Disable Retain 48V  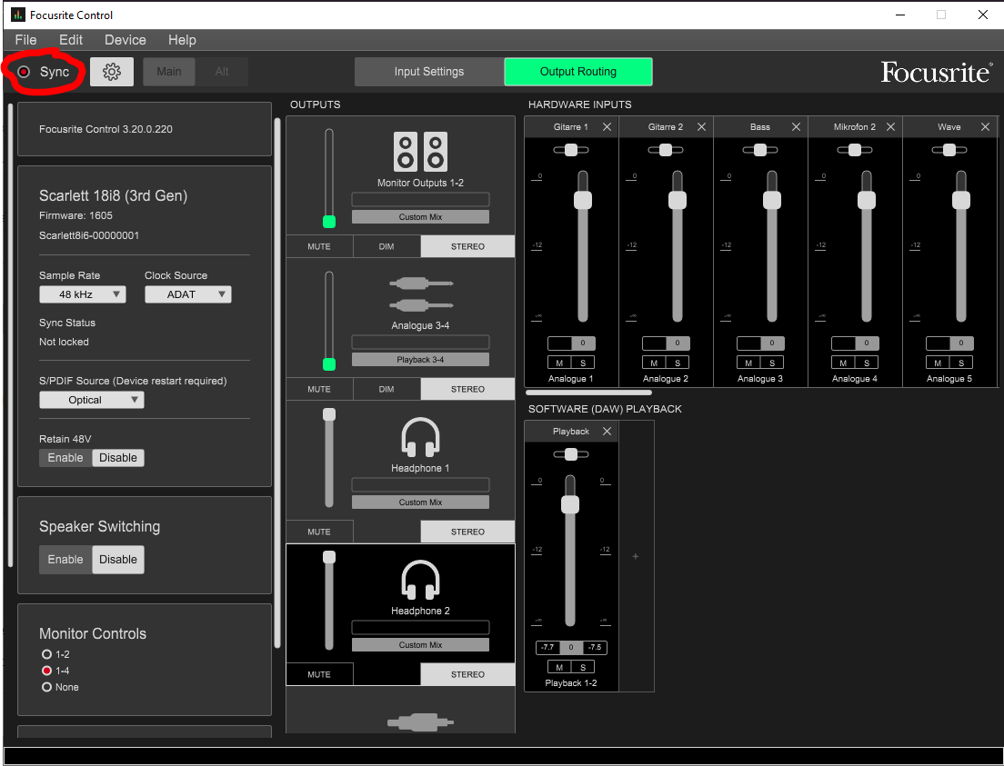118,458
